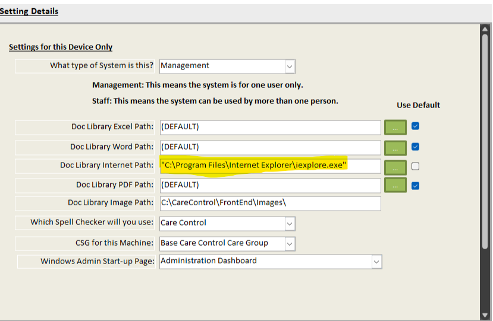This screenshot has width=493, height=321.
Task: Click the Doc Library PDF Path field
Action: coord(271,186)
